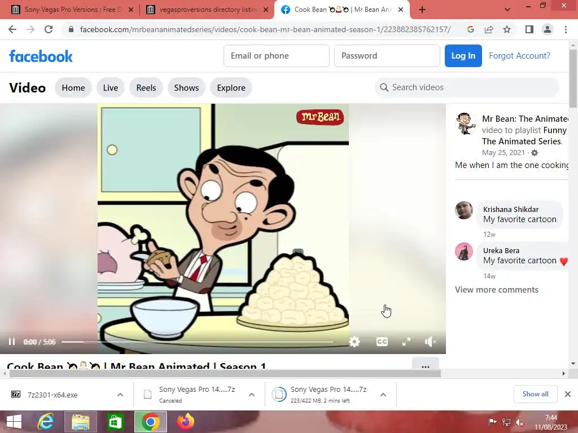The height and width of the screenshot is (433, 578).
Task: Open Ureka Bera's profile
Action: (501, 250)
